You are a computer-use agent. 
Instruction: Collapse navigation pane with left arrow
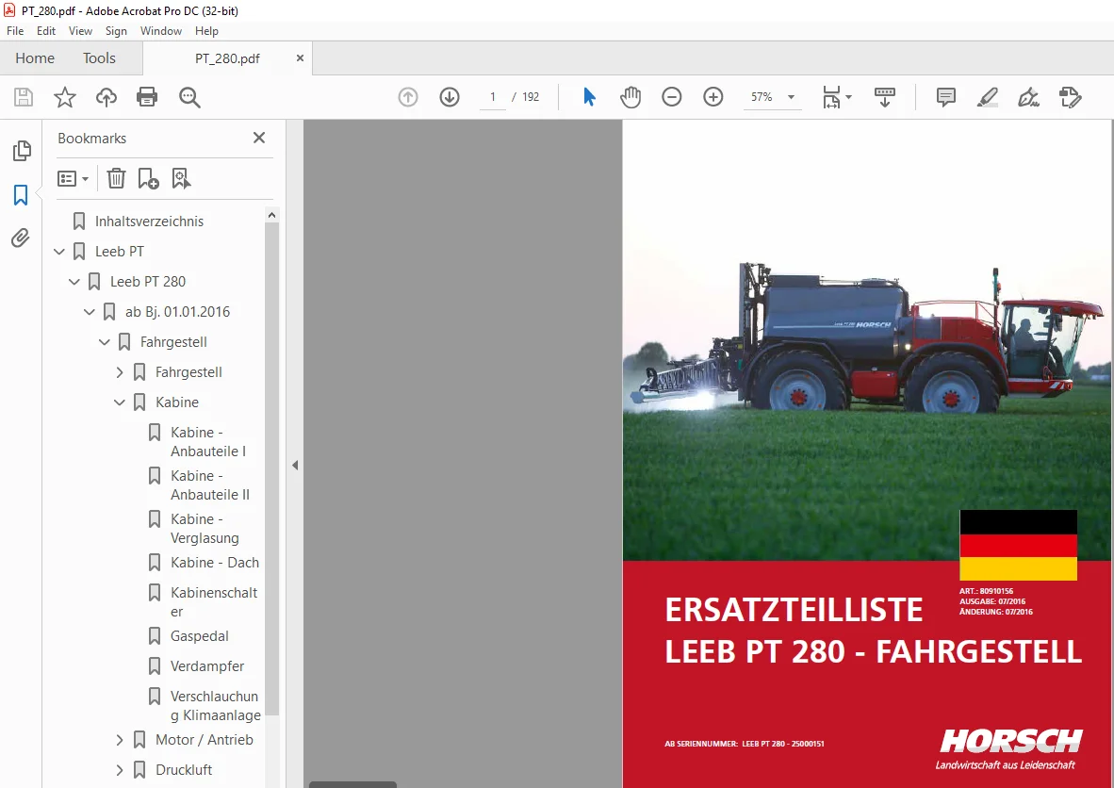pyautogui.click(x=295, y=466)
